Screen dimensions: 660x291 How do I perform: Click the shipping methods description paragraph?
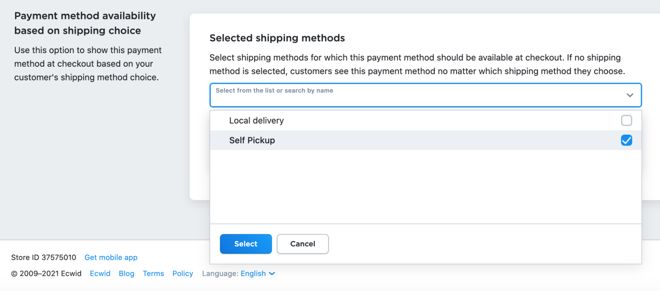click(417, 64)
